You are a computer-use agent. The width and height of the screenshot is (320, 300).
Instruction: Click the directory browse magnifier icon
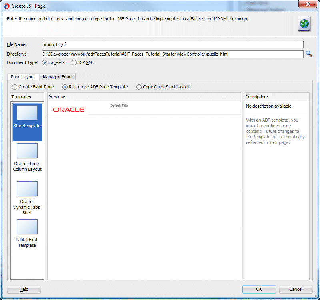309,54
